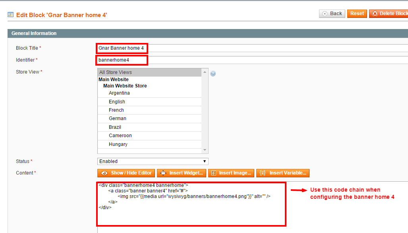
Task: Click Insert Widget button
Action: pyautogui.click(x=182, y=173)
